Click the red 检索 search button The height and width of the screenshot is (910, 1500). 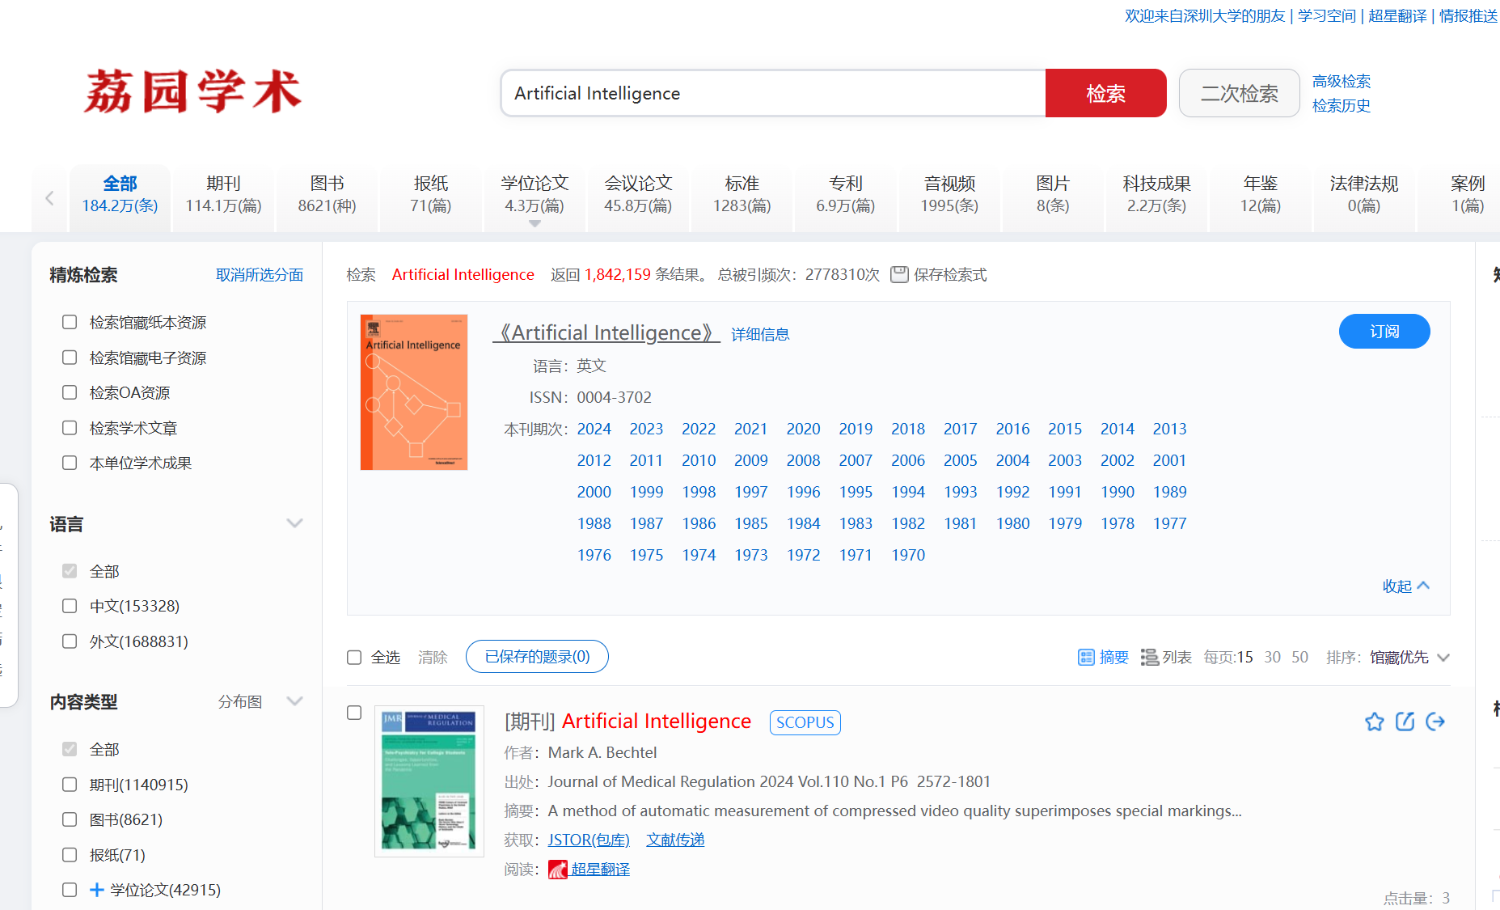[x=1105, y=93]
